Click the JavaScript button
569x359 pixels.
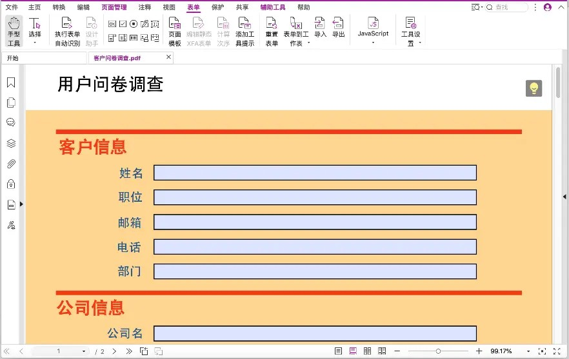pos(373,27)
